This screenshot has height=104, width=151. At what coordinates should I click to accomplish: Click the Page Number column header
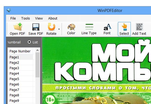tap(20, 51)
